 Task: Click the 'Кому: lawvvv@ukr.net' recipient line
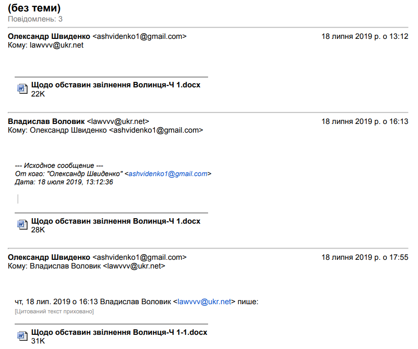pyautogui.click(x=46, y=45)
